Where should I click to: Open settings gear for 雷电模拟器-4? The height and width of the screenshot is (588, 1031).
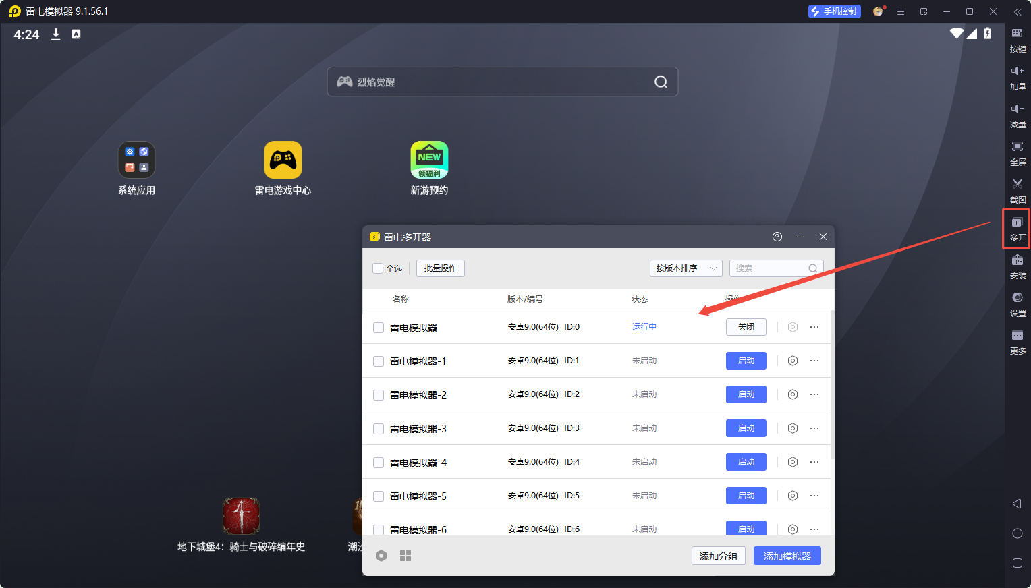793,462
